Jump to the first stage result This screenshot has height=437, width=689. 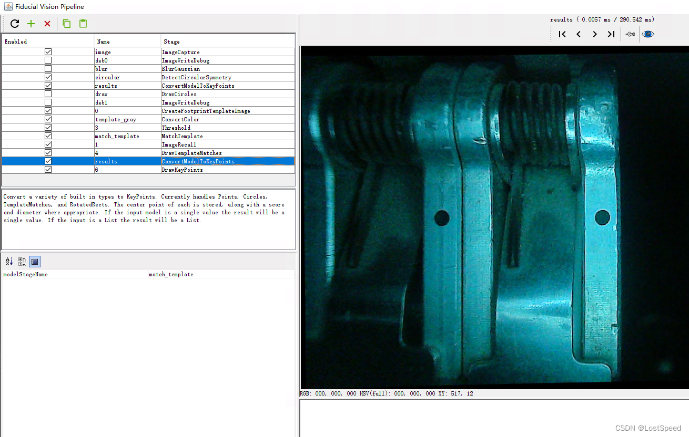click(x=562, y=34)
